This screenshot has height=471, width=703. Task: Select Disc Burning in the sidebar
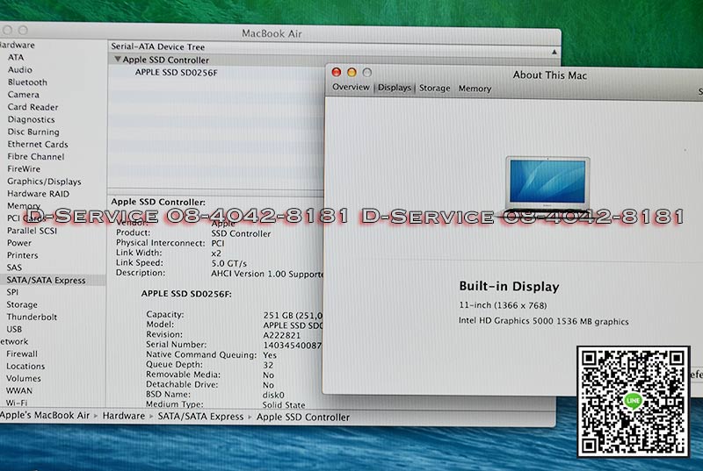tap(33, 132)
